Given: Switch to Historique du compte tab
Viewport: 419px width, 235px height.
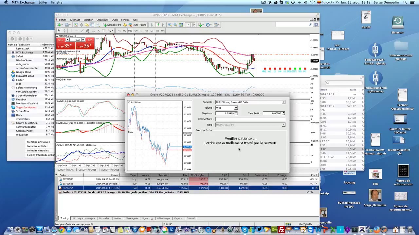Looking at the screenshot, I should coord(83,218).
